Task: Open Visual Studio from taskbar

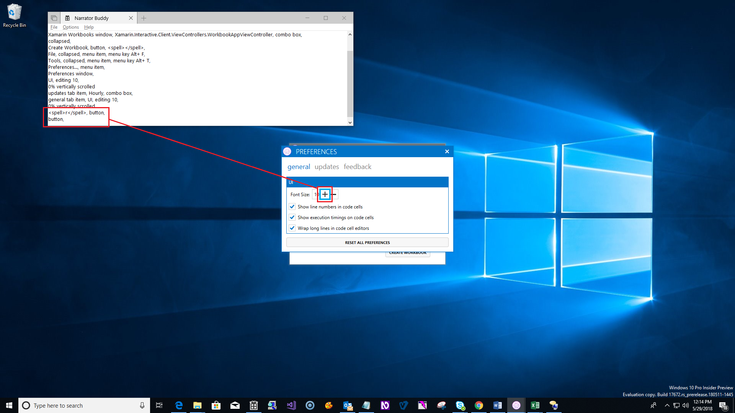Action: tap(291, 405)
